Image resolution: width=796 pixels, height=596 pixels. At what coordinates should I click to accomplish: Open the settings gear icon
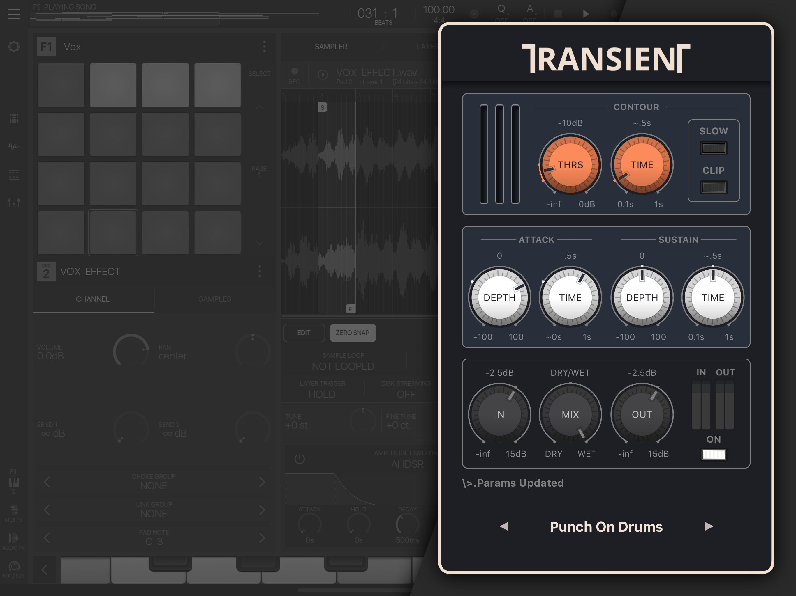(x=14, y=46)
